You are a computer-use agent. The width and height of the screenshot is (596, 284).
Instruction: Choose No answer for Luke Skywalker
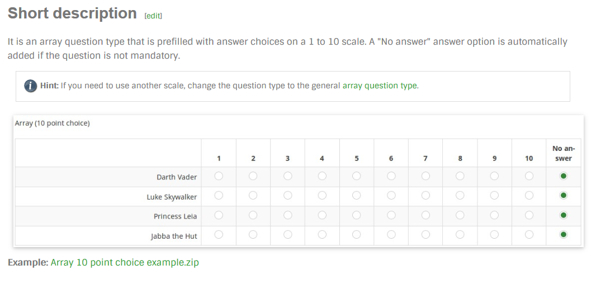point(564,196)
